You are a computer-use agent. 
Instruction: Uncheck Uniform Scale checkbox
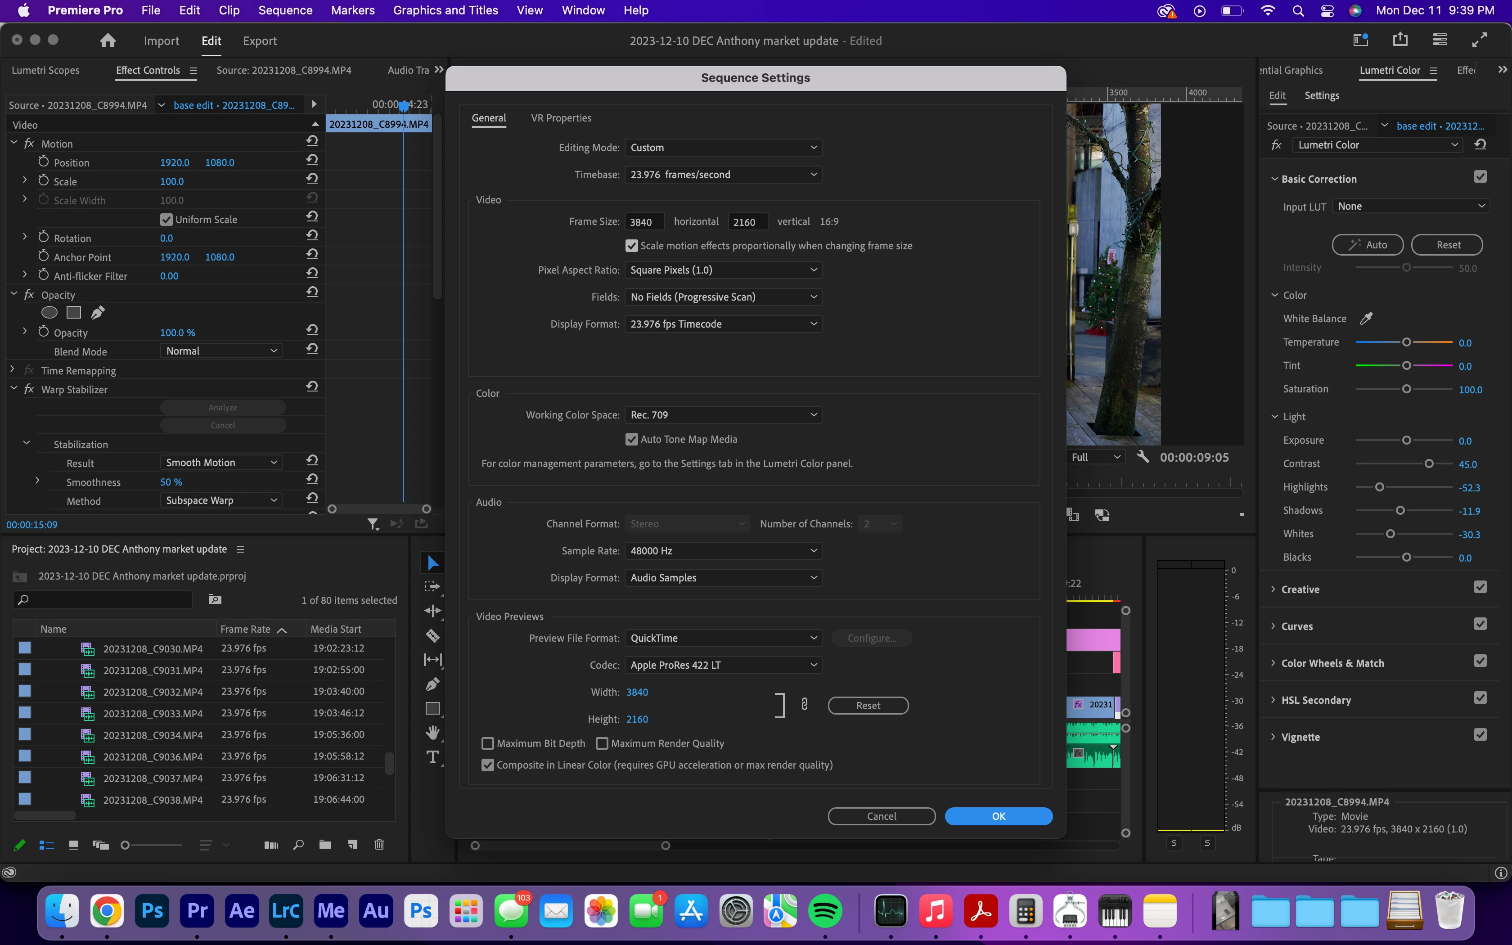click(166, 220)
